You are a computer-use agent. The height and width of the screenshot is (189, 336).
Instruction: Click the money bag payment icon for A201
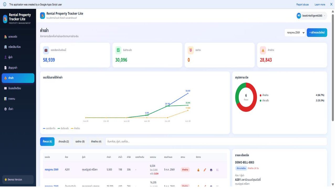point(198,170)
